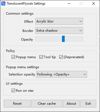Click the Reset button
This screenshot has height=112, width=100.
coord(17,104)
